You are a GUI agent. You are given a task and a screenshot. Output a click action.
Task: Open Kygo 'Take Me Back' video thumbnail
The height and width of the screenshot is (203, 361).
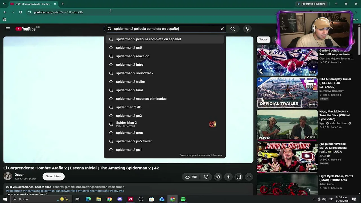(x=287, y=125)
